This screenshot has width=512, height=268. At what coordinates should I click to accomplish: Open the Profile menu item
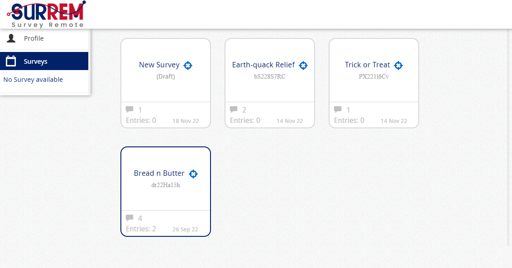point(34,38)
